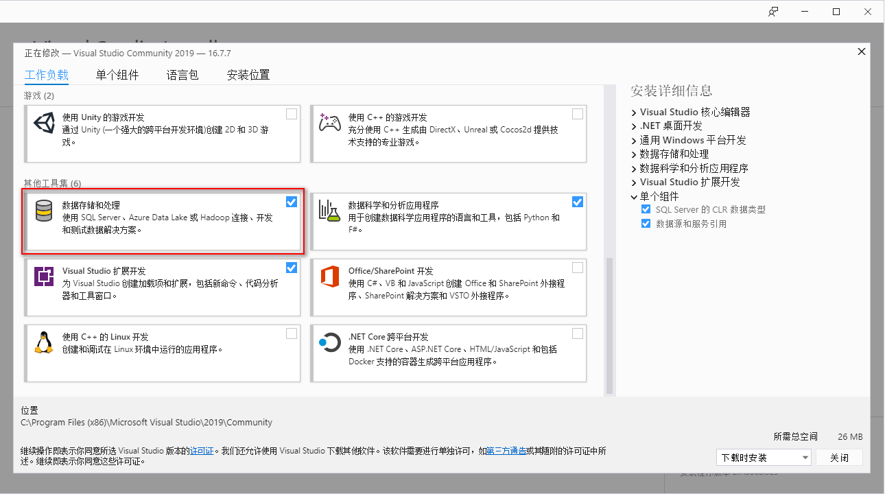Click the Visual Studio extension development icon

pos(44,277)
